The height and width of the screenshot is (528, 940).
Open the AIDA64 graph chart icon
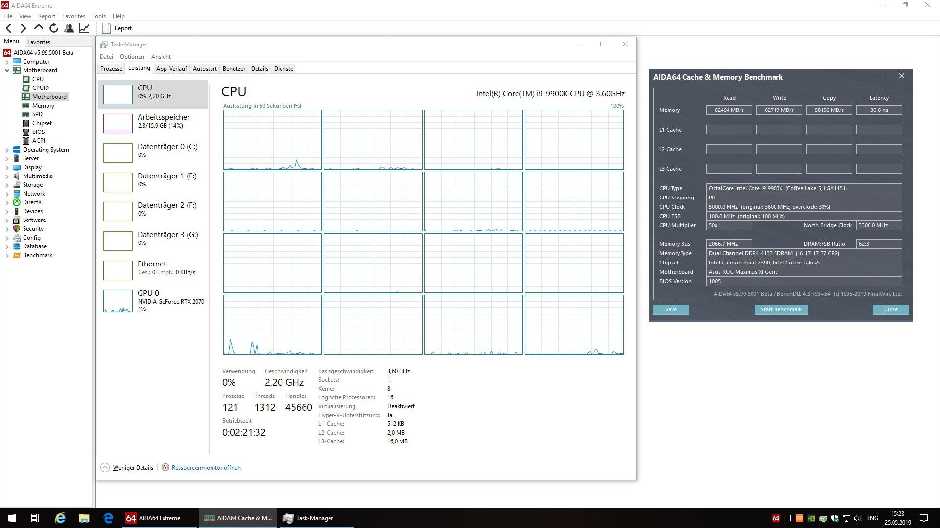click(84, 28)
